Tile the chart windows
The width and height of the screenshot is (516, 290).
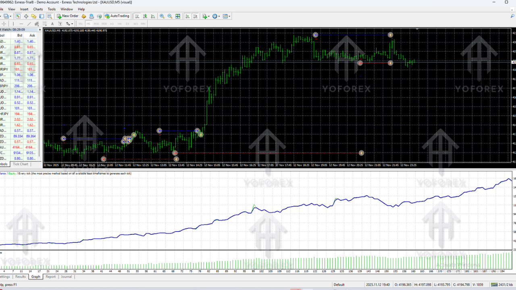click(x=177, y=16)
